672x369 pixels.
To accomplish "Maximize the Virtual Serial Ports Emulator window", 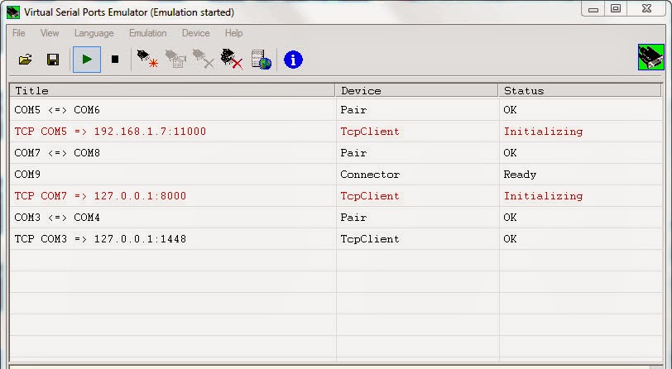I will pyautogui.click(x=616, y=9).
